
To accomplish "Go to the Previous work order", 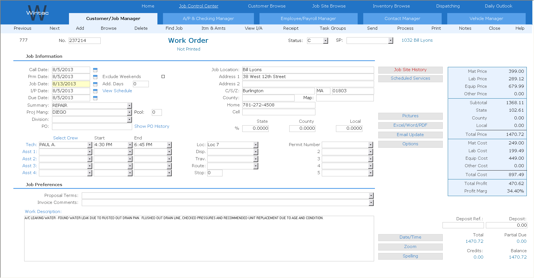I will click(23, 28).
